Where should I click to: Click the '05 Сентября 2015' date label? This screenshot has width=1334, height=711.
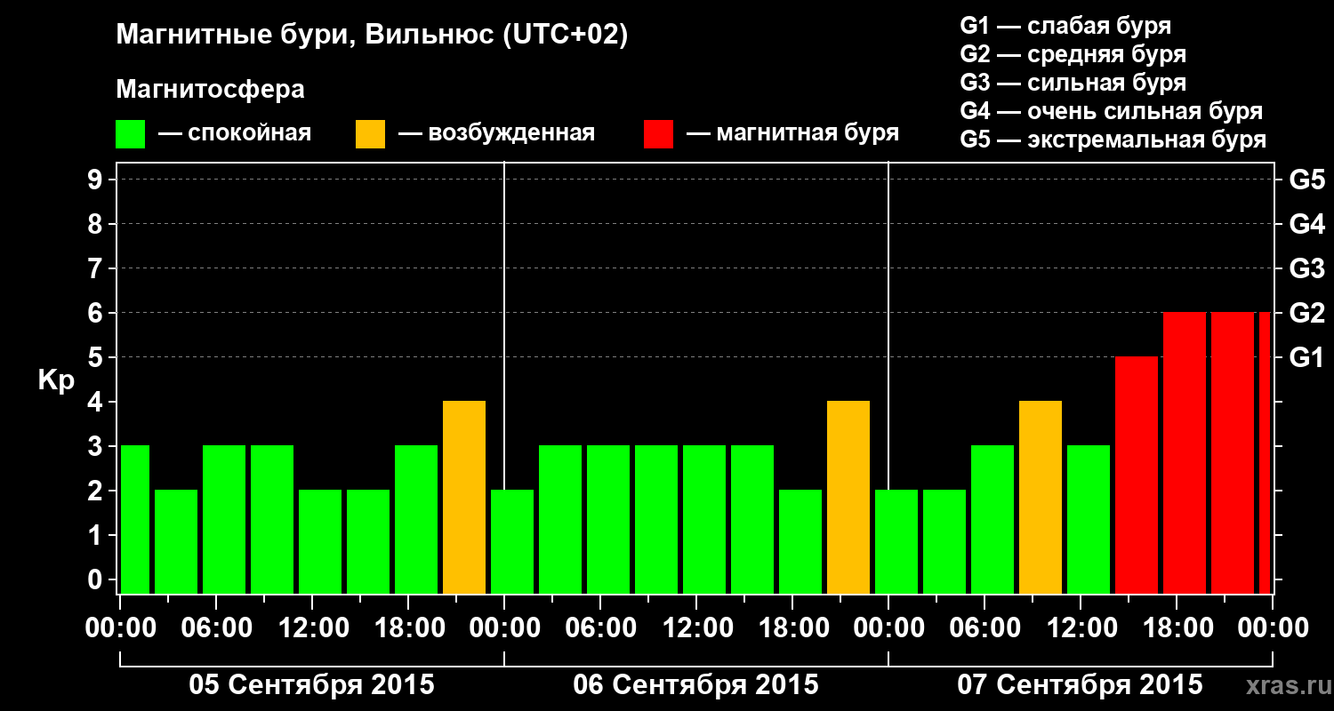(x=312, y=685)
